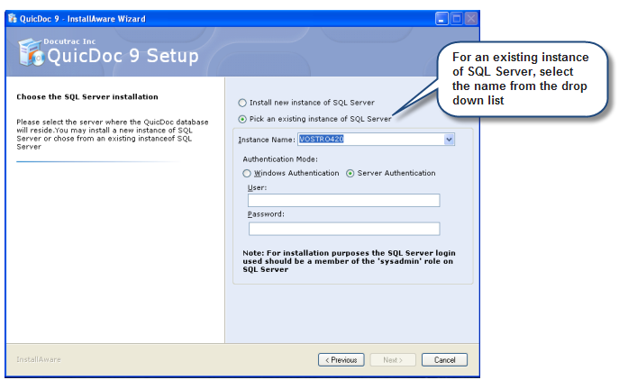
Task: Maximize the InstallAware Wizard window
Action: tap(457, 19)
